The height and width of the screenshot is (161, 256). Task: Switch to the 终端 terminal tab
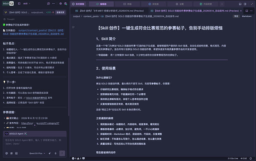(127, 4)
